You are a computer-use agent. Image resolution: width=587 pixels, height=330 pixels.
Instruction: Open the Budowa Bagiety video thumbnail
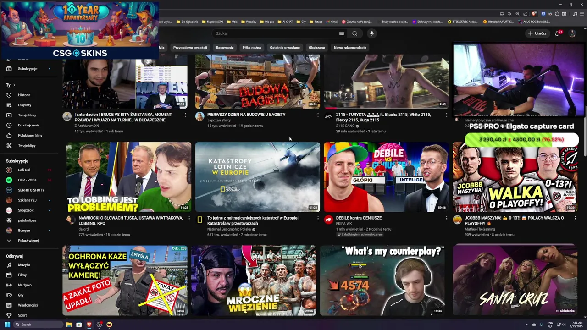[x=258, y=82]
